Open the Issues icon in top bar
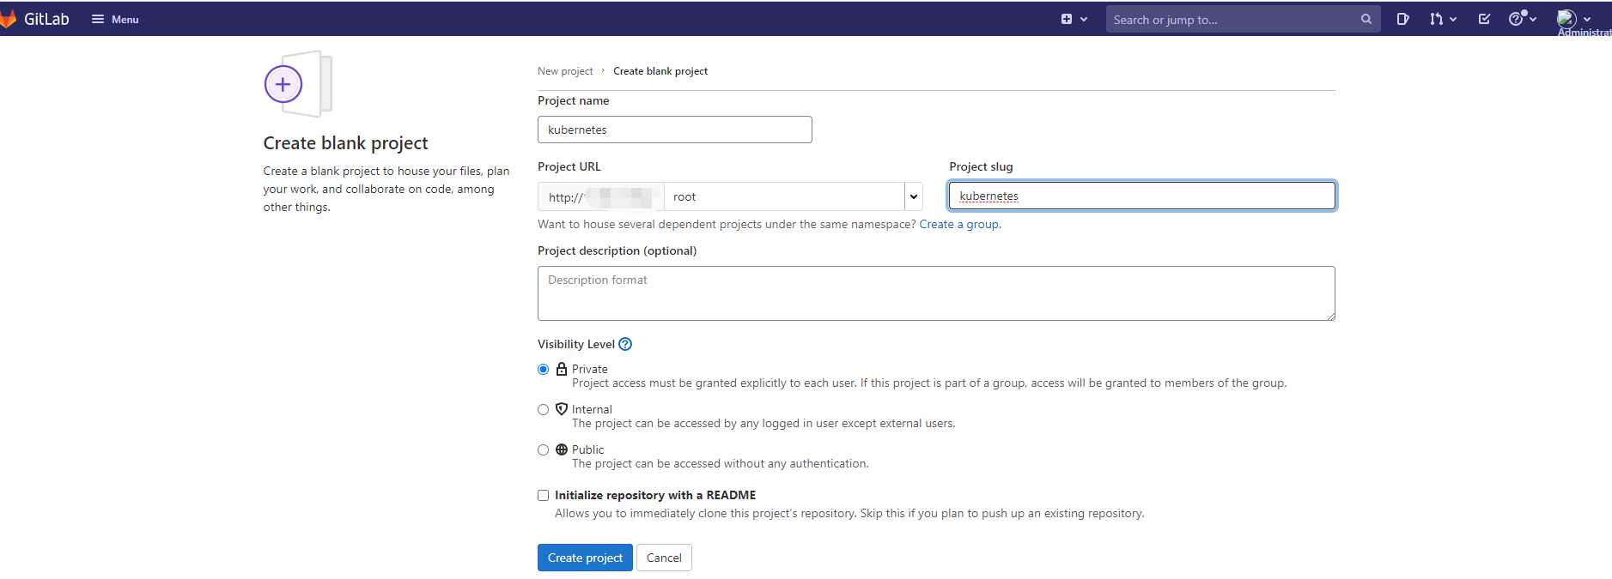Viewport: 1612px width, 579px height. (x=1402, y=19)
